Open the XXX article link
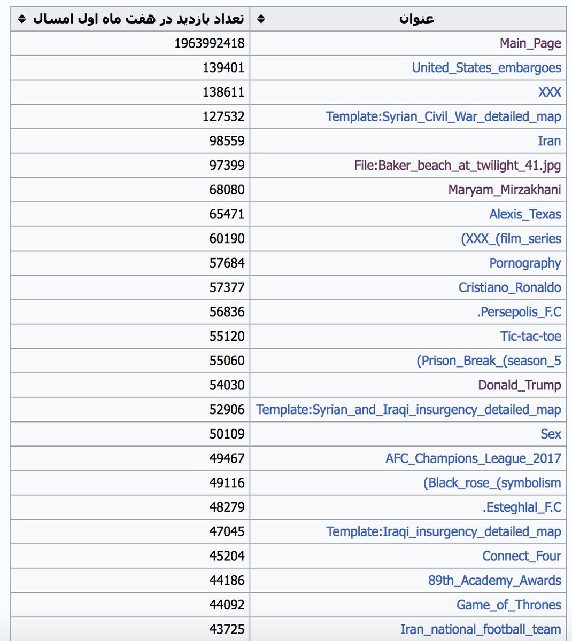Viewport: 572px width, 641px height. (550, 92)
